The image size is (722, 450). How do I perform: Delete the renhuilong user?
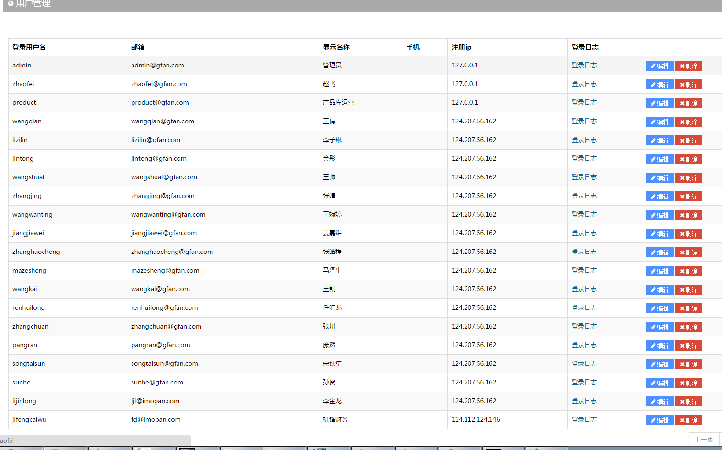point(689,308)
